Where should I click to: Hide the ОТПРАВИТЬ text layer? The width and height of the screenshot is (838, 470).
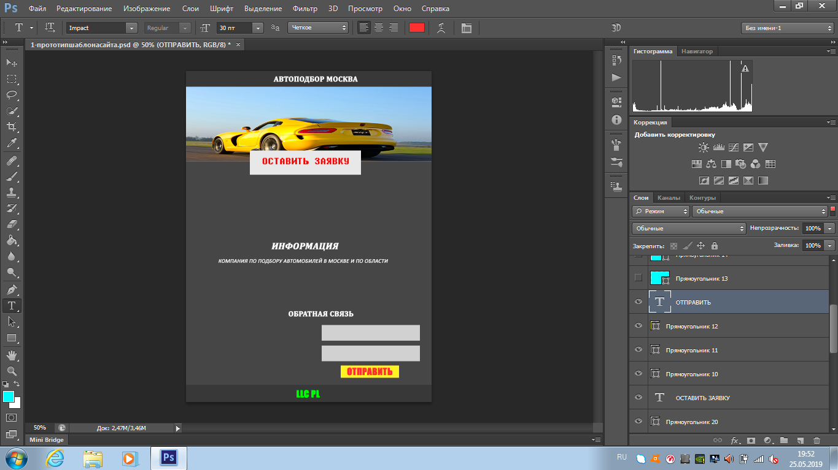point(638,302)
